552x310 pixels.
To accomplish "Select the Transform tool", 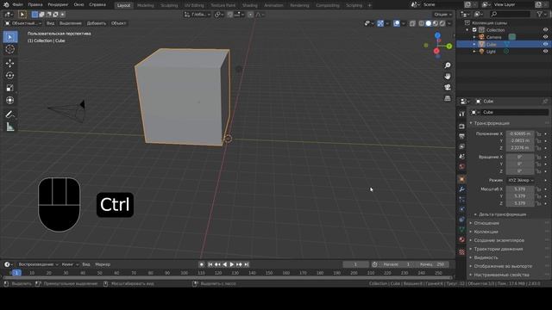I will (x=10, y=100).
